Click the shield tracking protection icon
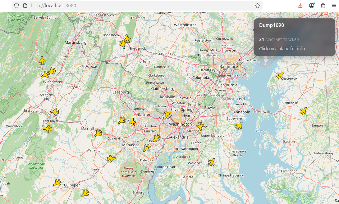 pyautogui.click(x=16, y=6)
